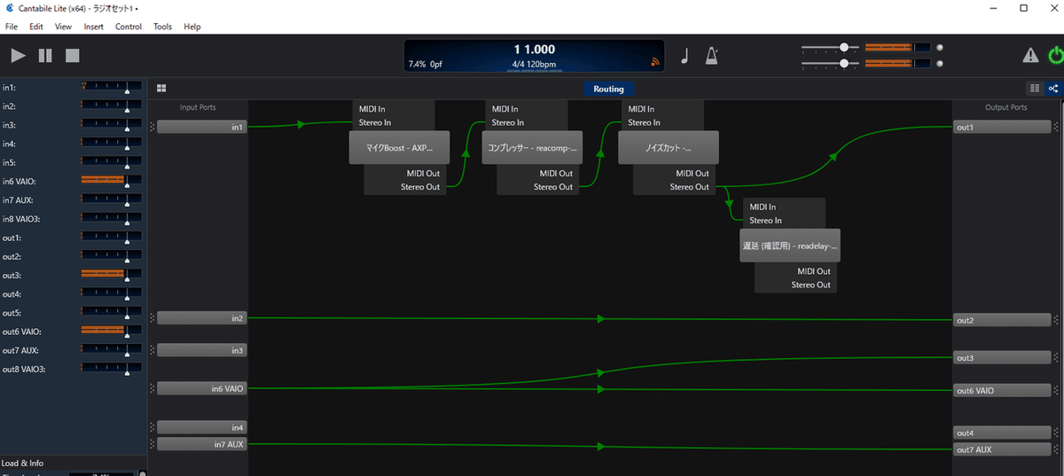Click the in2 input port
This screenshot has width=1064, height=476.
[x=202, y=317]
